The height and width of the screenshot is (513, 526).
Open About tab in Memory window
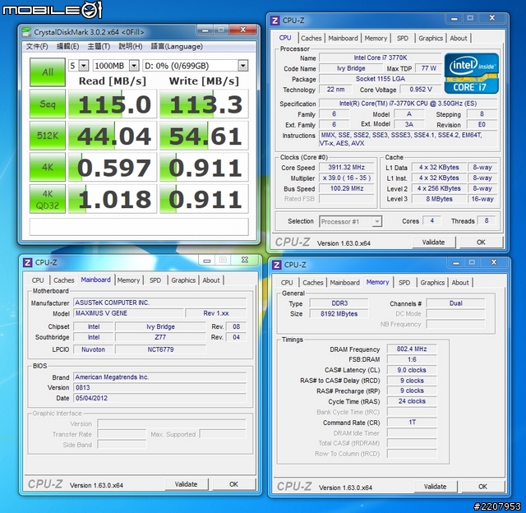point(460,283)
